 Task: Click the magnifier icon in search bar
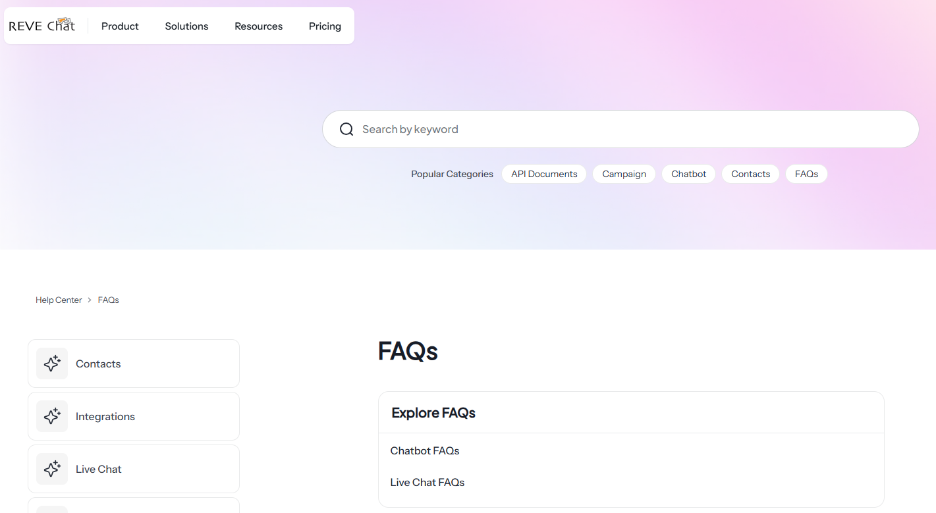(346, 129)
